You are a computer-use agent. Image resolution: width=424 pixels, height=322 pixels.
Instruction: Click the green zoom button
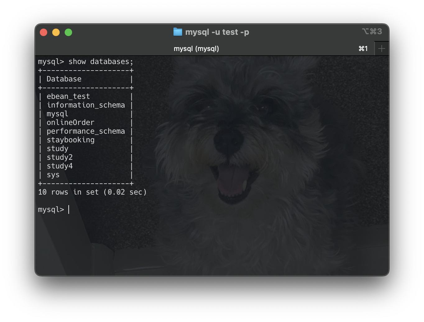pos(68,32)
